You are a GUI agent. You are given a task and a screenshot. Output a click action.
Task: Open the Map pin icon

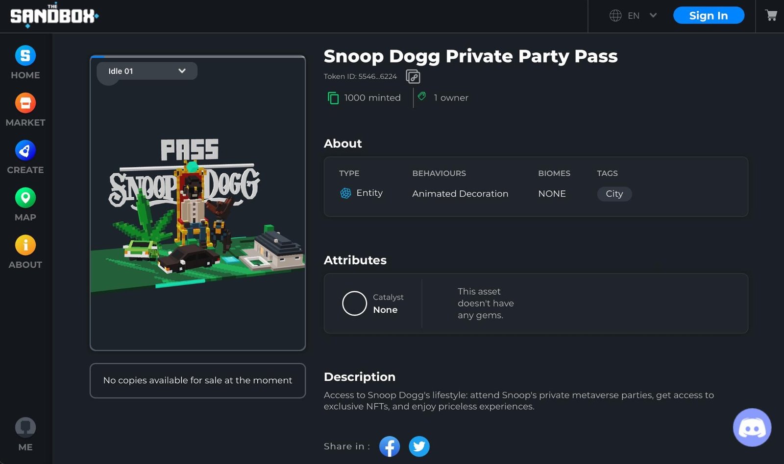(25, 198)
